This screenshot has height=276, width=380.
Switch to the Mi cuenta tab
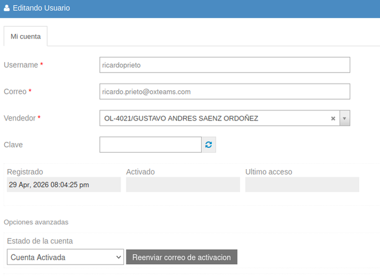pos(26,36)
